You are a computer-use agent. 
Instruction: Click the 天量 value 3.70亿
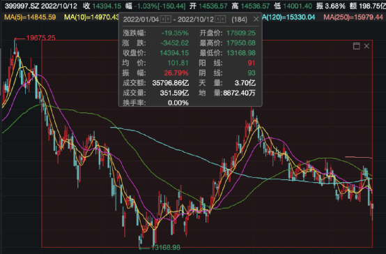pos(245,83)
